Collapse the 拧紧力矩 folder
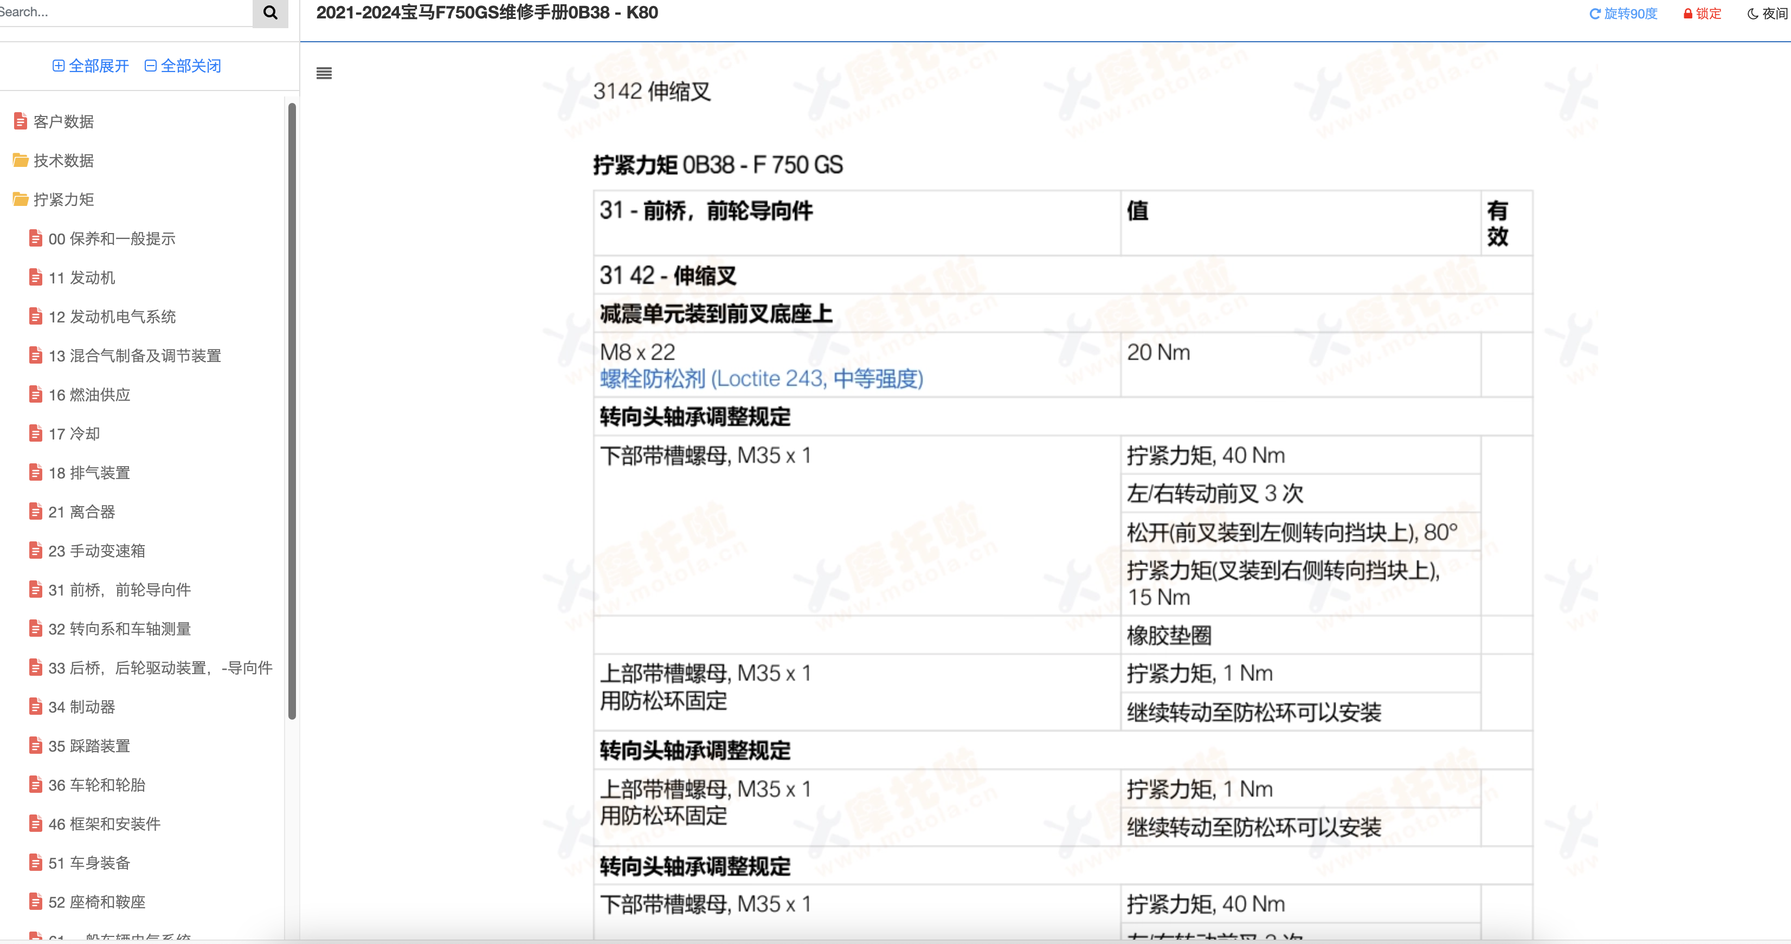 [63, 199]
